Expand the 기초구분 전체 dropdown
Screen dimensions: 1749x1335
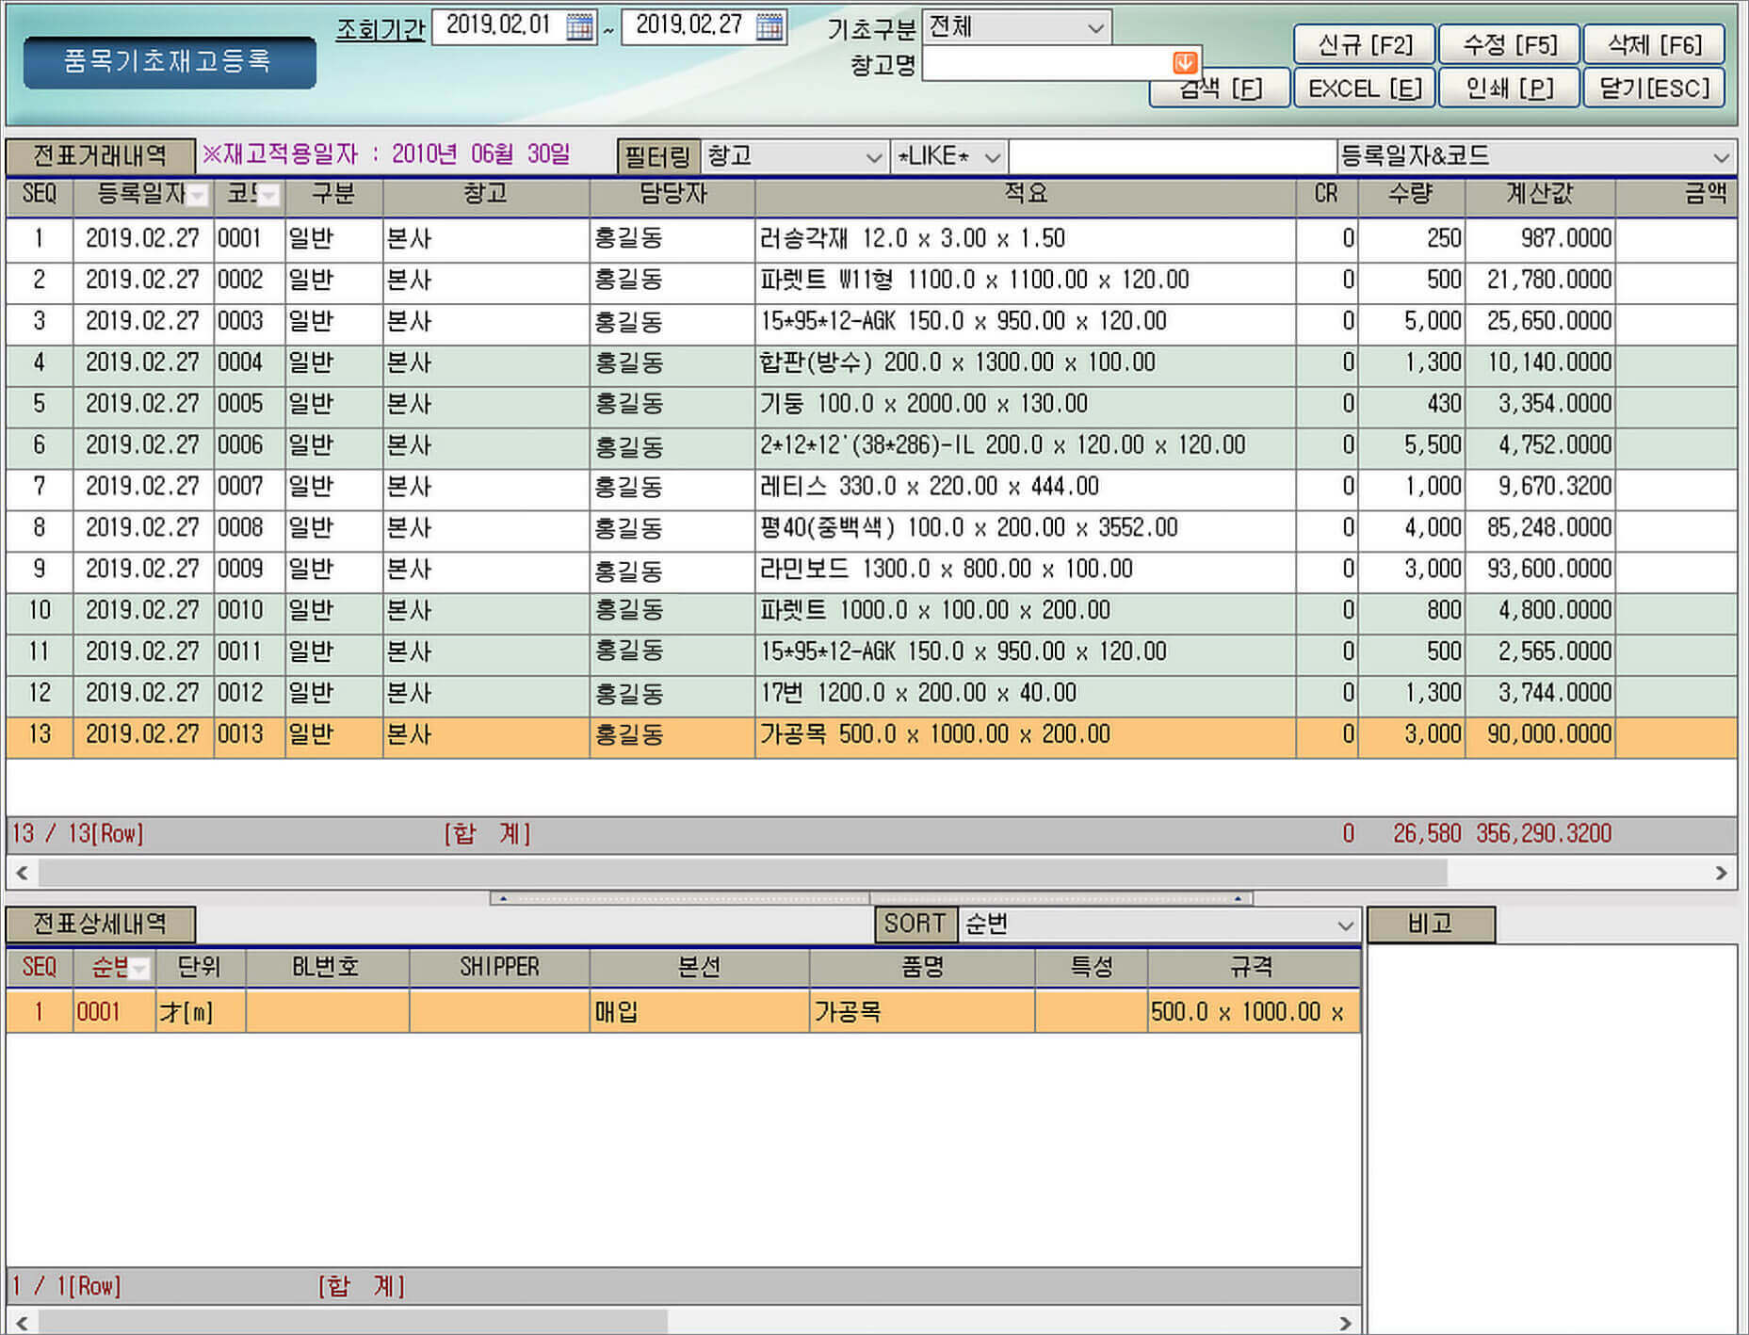[1095, 27]
